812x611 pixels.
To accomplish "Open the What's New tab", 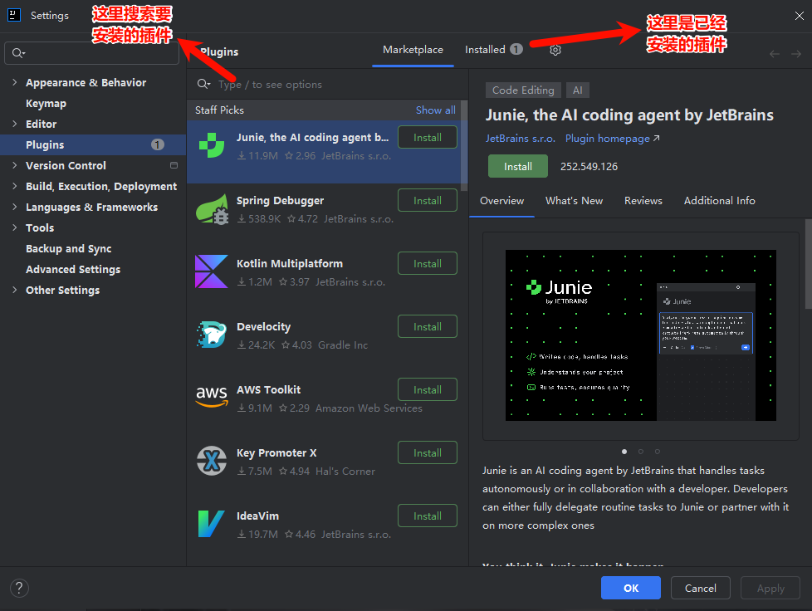I will click(x=574, y=201).
